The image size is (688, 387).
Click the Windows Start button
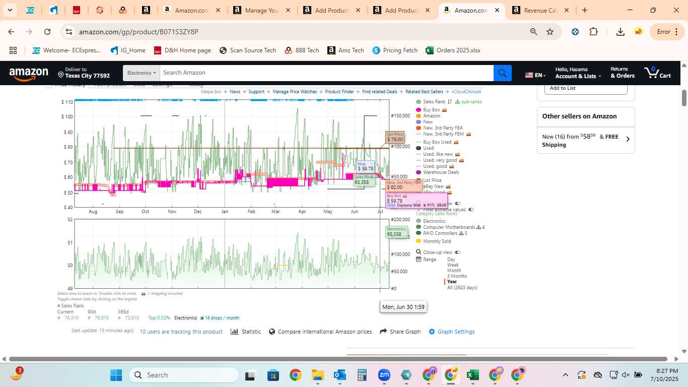[x=116, y=375]
